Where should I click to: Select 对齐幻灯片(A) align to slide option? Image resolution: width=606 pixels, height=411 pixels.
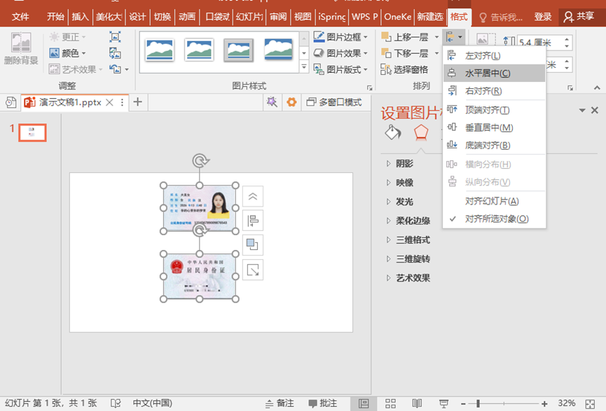pyautogui.click(x=495, y=201)
